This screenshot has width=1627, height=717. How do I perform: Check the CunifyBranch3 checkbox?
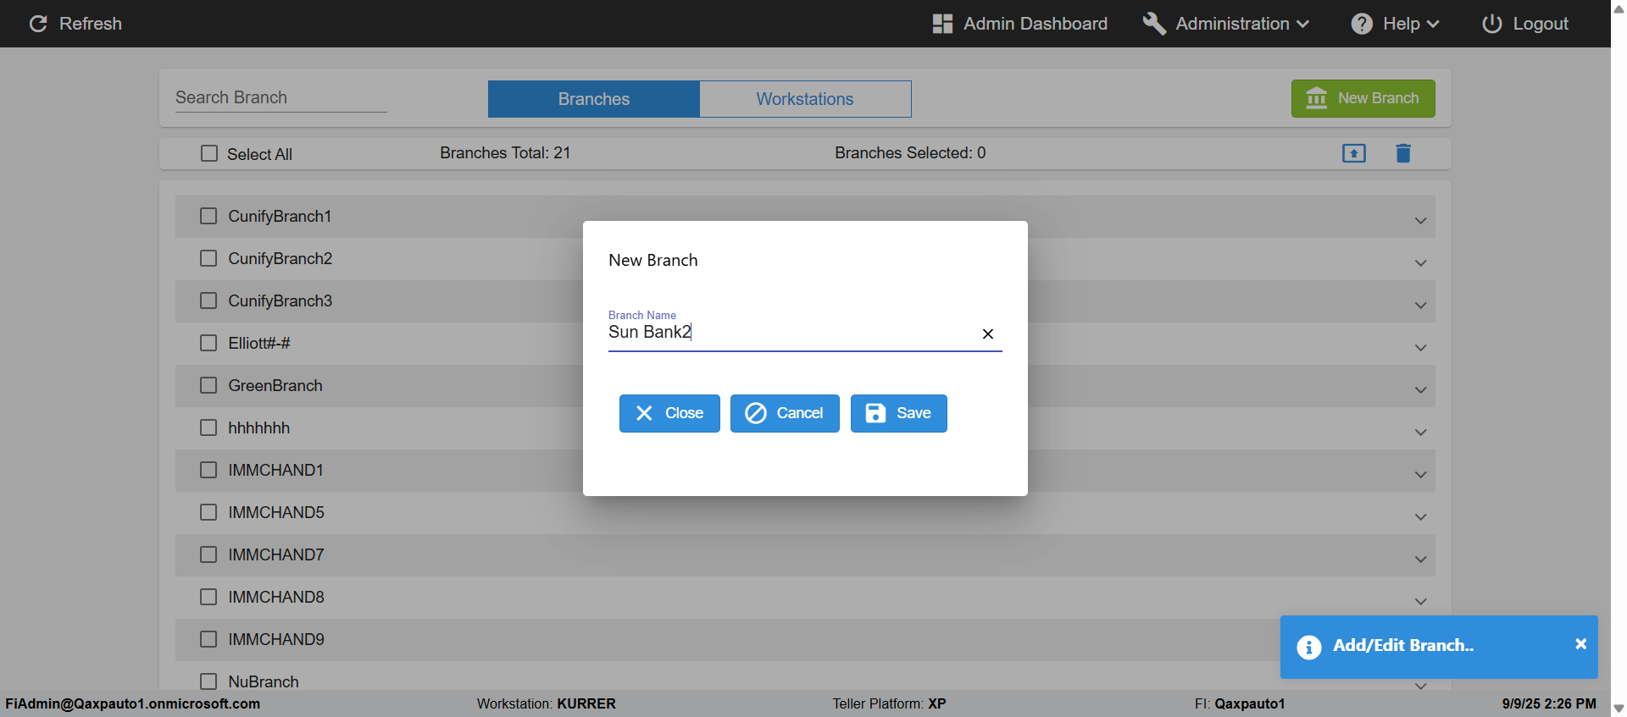tap(208, 301)
